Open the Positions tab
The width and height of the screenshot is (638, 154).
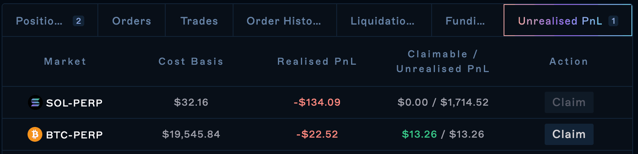pyautogui.click(x=50, y=21)
